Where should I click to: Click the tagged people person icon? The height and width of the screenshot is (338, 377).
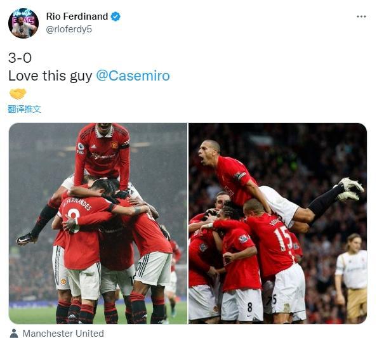[14, 334]
